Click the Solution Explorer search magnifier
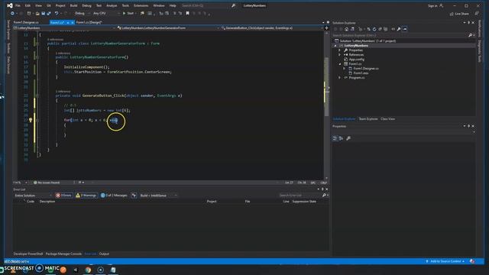This screenshot has height=275, width=489. (x=471, y=35)
